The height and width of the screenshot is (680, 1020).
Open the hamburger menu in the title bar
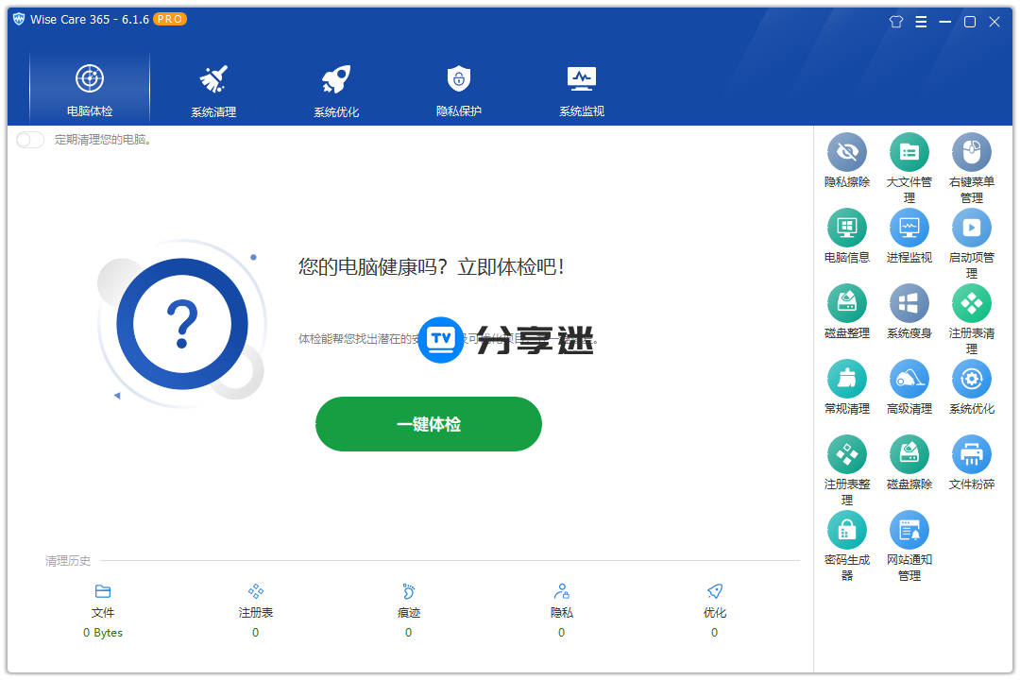[x=920, y=21]
